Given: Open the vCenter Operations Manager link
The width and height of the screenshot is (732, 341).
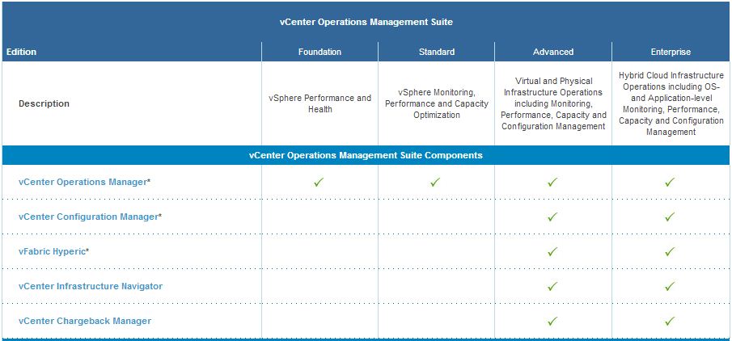Looking at the screenshot, I should coord(82,182).
